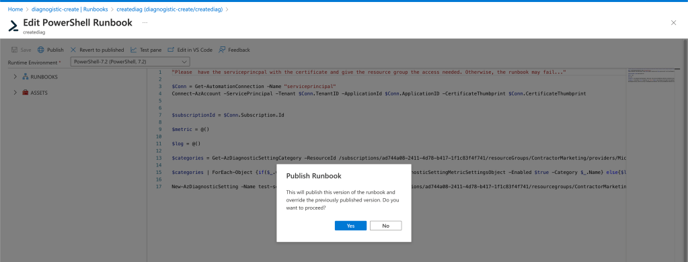The height and width of the screenshot is (262, 688).
Task: Click the Feedback person icon
Action: 222,50
